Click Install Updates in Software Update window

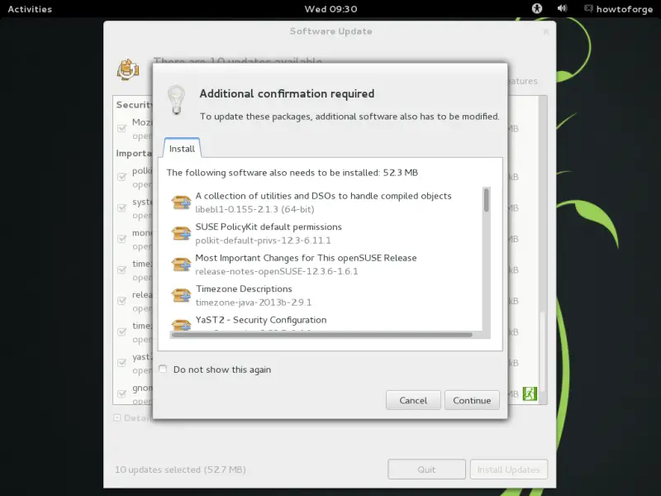point(509,470)
